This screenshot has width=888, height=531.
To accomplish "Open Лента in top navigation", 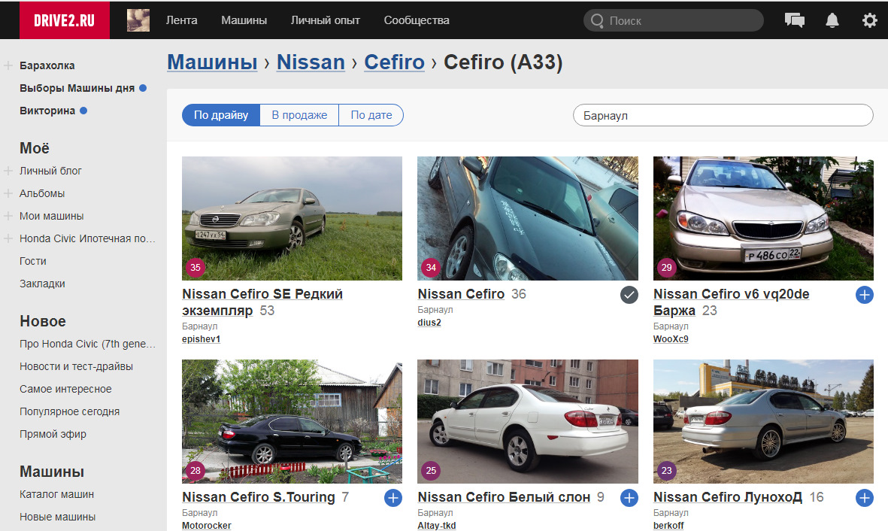I will (x=182, y=20).
